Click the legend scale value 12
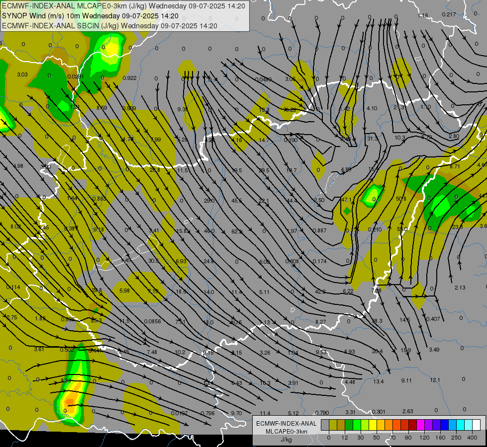 click(x=344, y=438)
